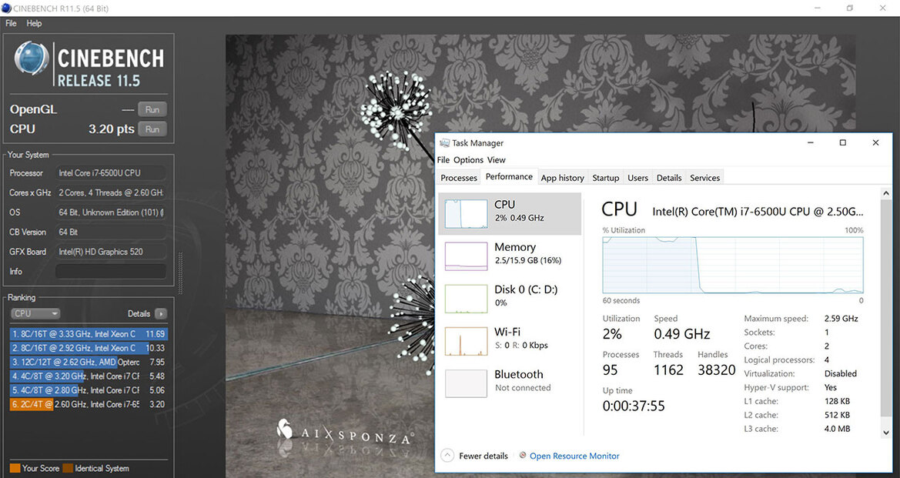
Task: Select ranking row 5 with score 5.06
Action: coord(89,390)
